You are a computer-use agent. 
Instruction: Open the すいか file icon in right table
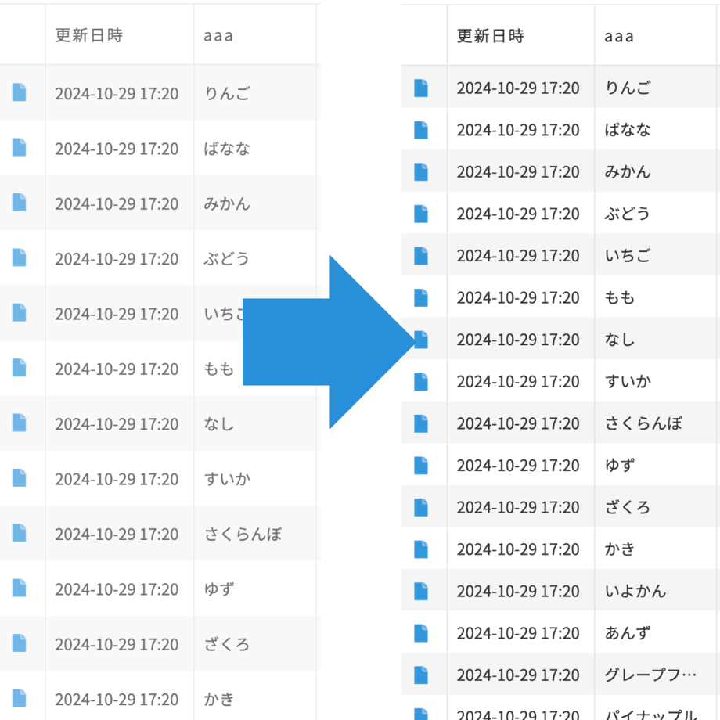(x=421, y=382)
